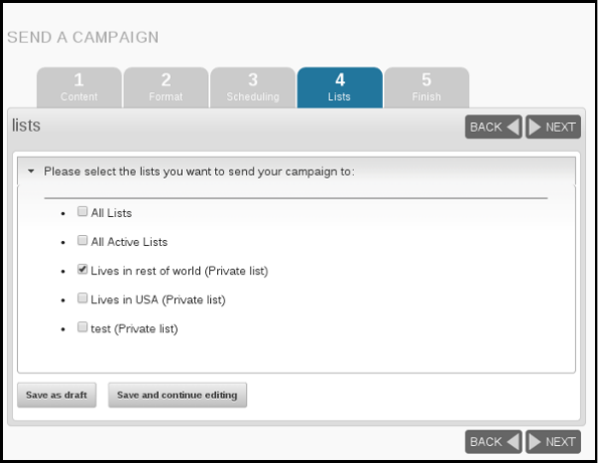Click the panel header prompt text
The image size is (598, 463).
coord(199,172)
